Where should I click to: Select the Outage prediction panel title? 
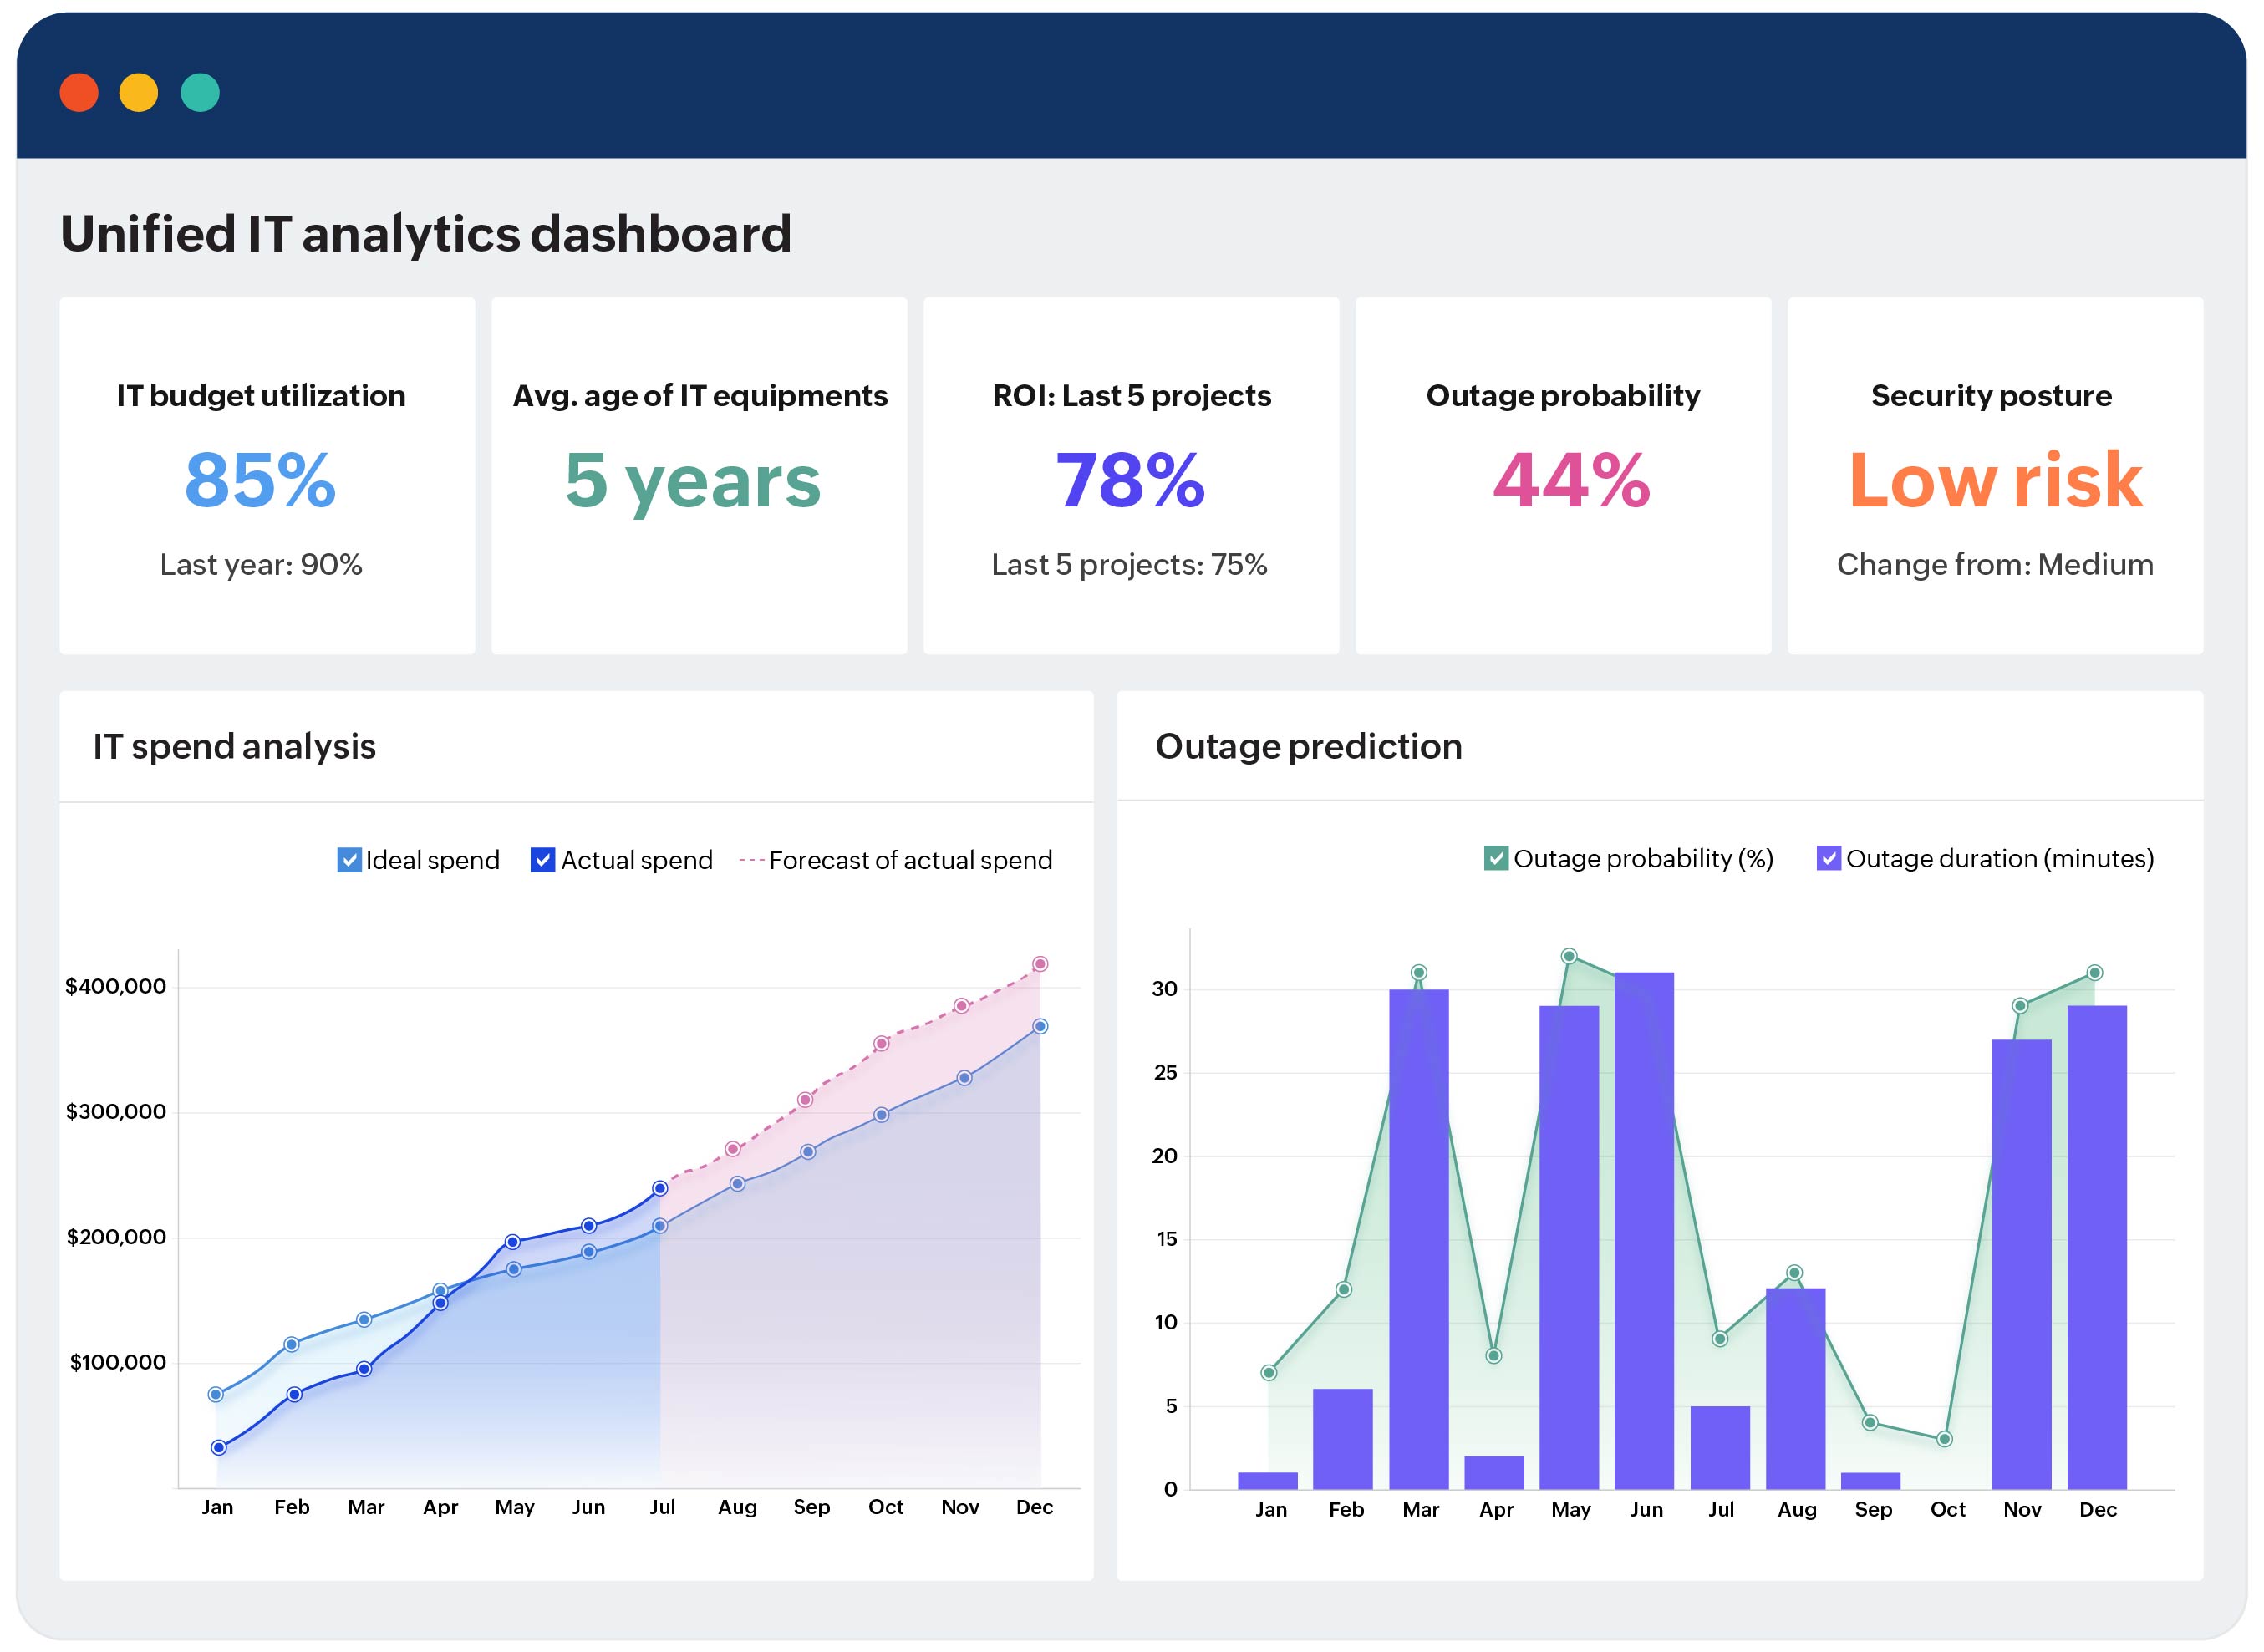click(x=1308, y=747)
